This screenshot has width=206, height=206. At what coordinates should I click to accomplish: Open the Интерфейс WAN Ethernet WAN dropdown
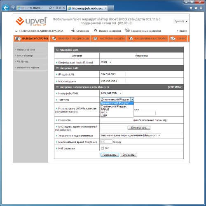click(111, 93)
